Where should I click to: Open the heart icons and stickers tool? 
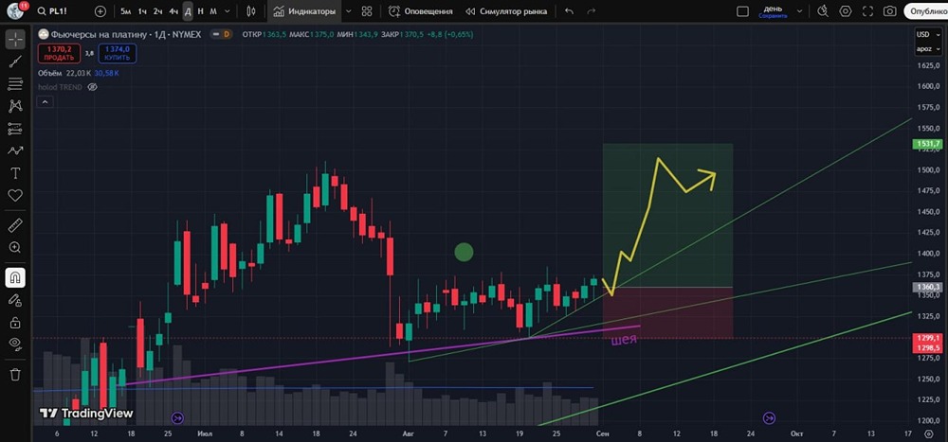point(15,196)
